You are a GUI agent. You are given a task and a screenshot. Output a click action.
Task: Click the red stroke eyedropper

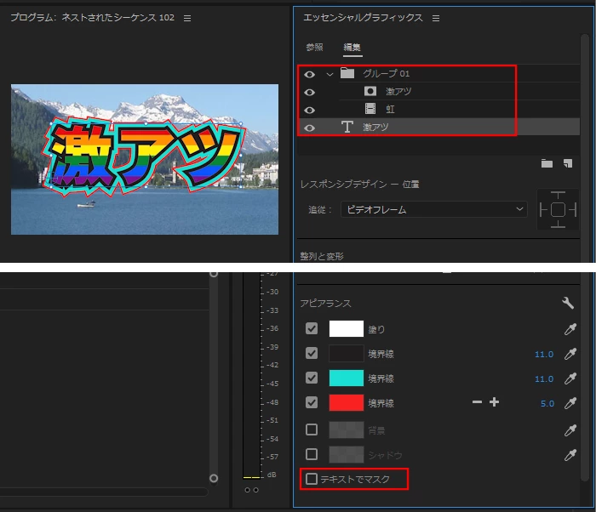pos(570,403)
